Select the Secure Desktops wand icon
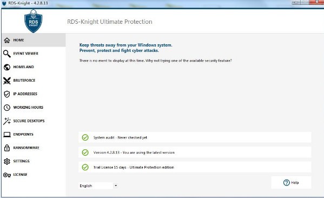Screen dimensions: 324x198 [7, 121]
